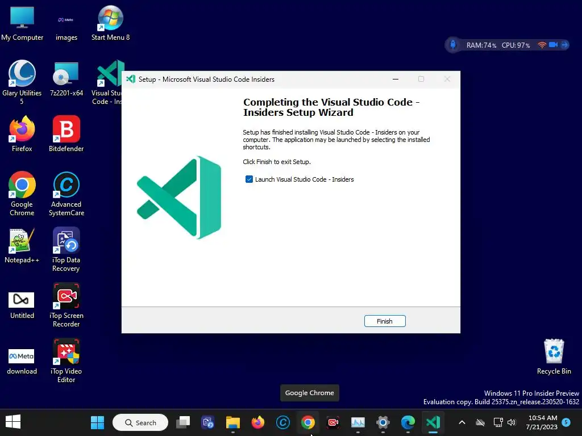The height and width of the screenshot is (436, 582).
Task: Select the 7z2201-x64 installer icon
Action: point(66,78)
